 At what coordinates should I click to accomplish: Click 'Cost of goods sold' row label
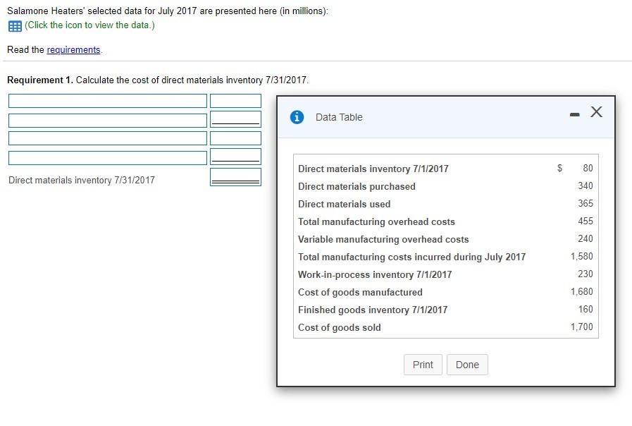(x=340, y=327)
